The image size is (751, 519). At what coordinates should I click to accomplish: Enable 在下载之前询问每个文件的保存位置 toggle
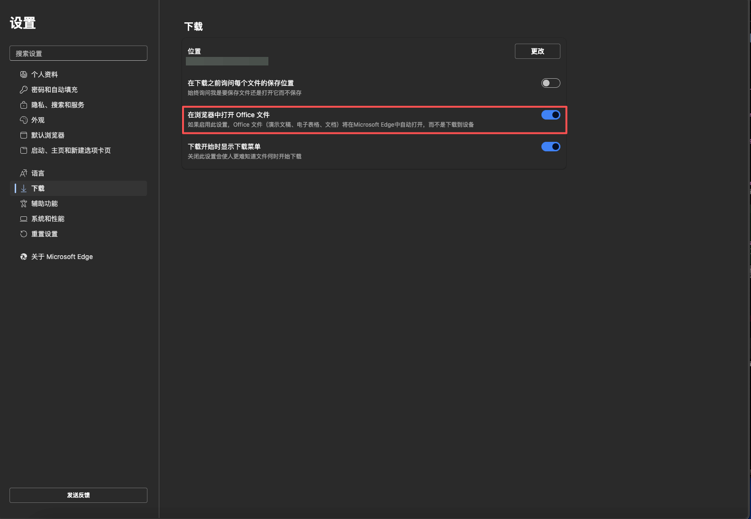point(550,83)
